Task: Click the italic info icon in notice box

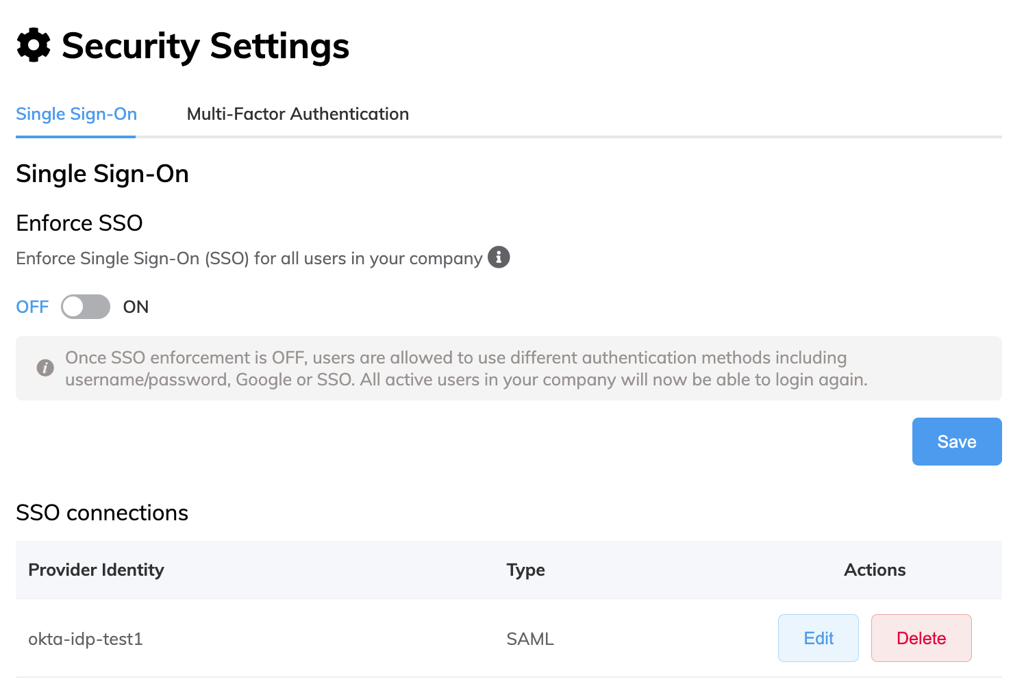Action: tap(45, 368)
